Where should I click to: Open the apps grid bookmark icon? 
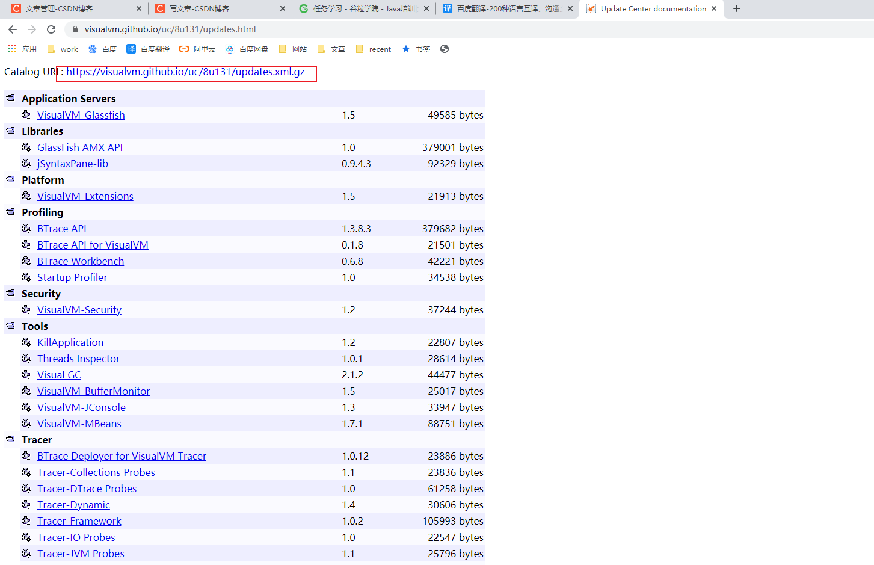click(x=12, y=49)
